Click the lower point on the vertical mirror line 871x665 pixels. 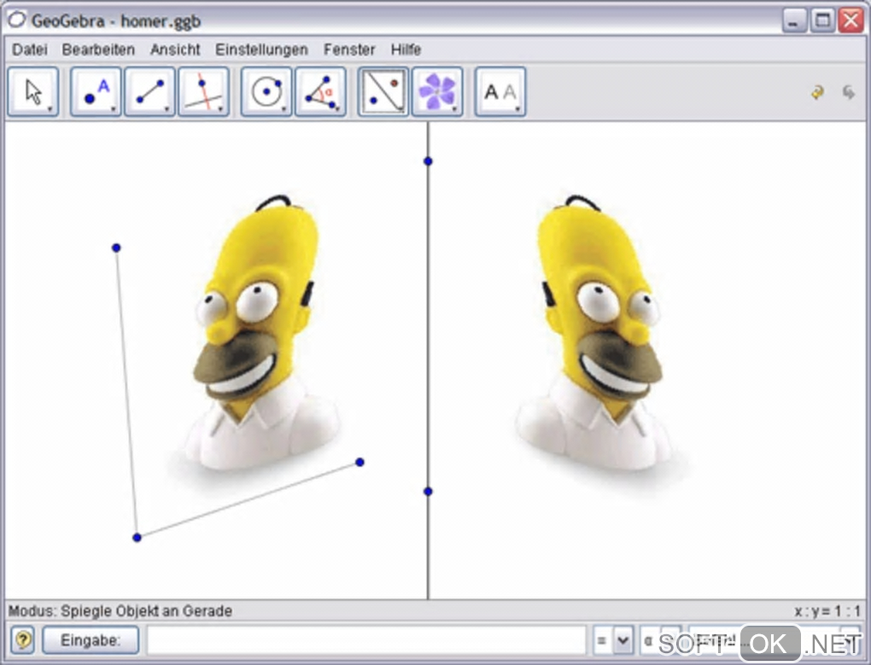(428, 491)
